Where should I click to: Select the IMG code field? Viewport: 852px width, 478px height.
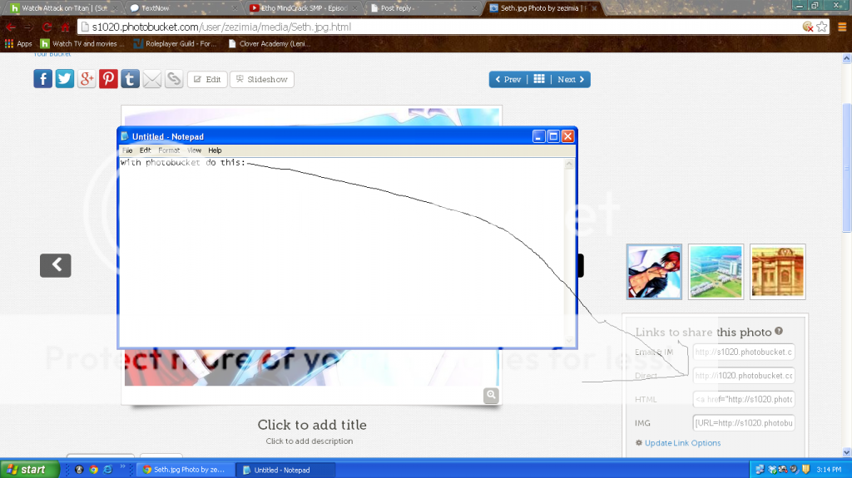pos(743,423)
